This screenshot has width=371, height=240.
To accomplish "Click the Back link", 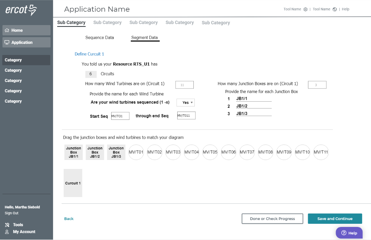I will pyautogui.click(x=69, y=219).
